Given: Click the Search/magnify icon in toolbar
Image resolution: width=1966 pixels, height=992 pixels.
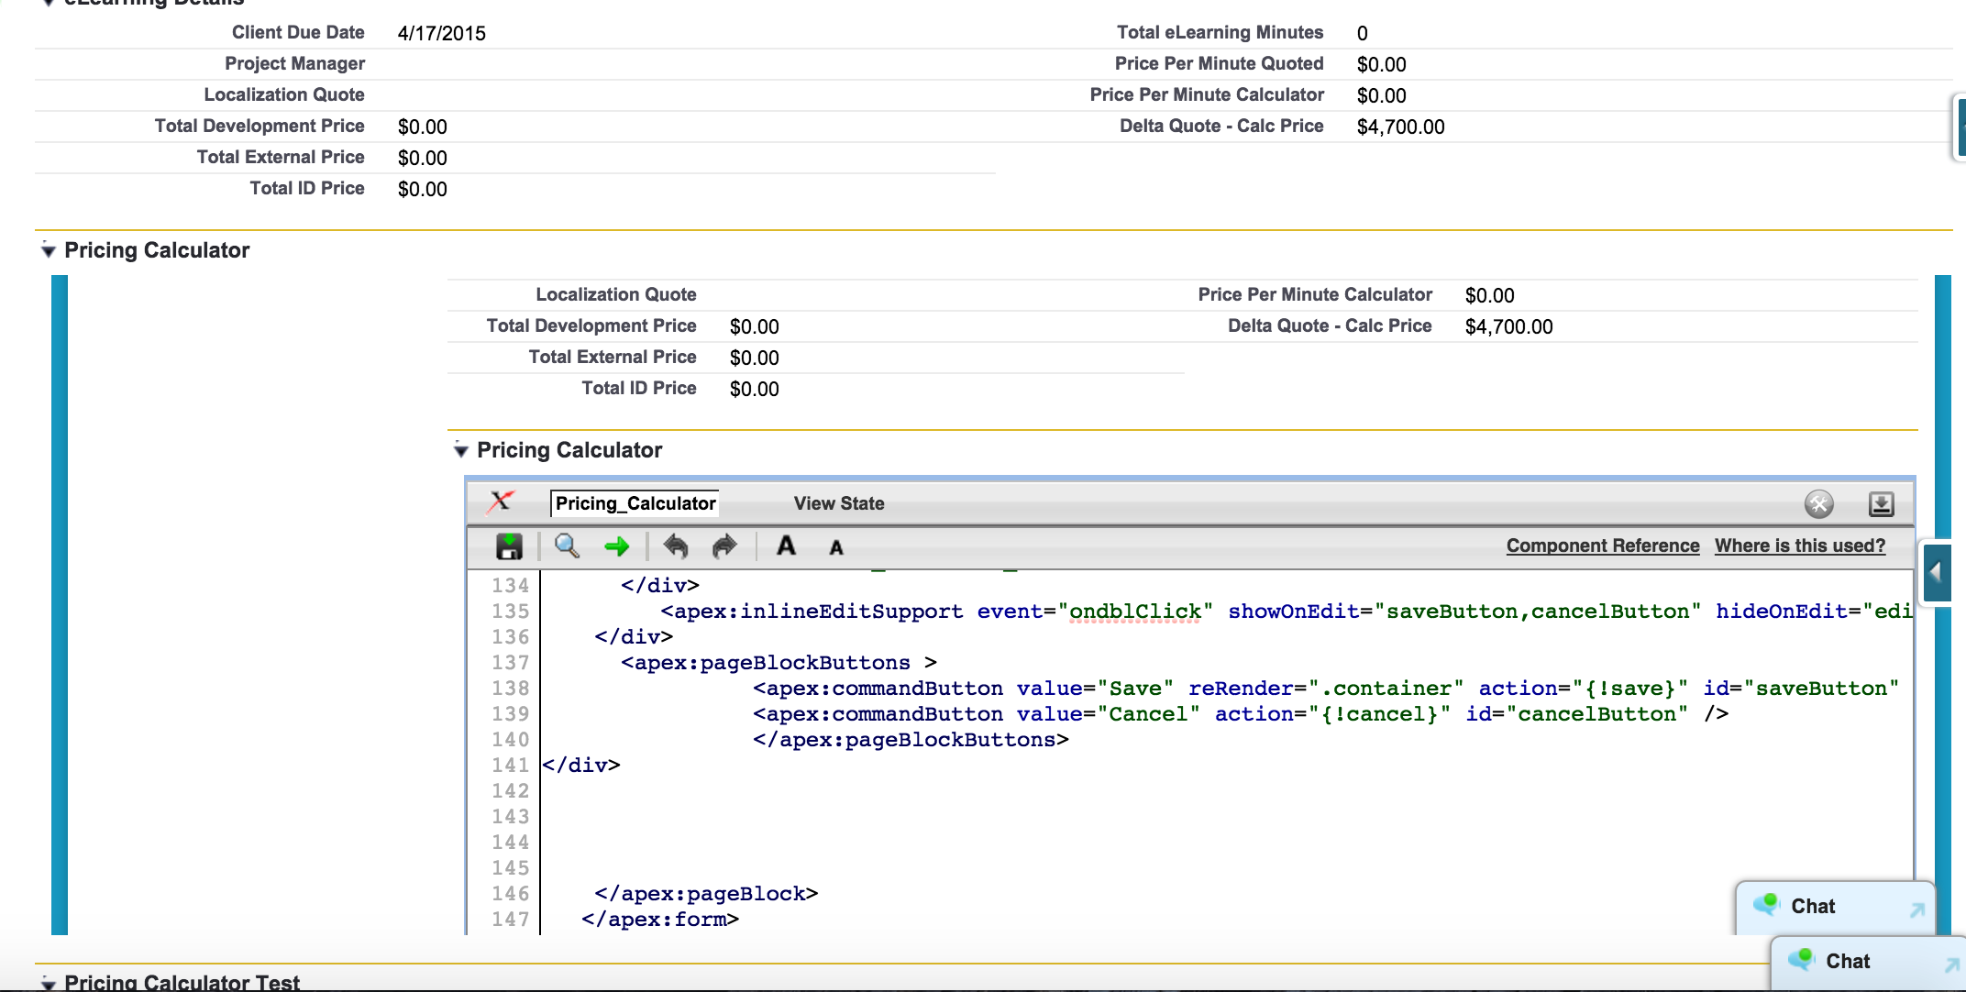Looking at the screenshot, I should coord(566,546).
